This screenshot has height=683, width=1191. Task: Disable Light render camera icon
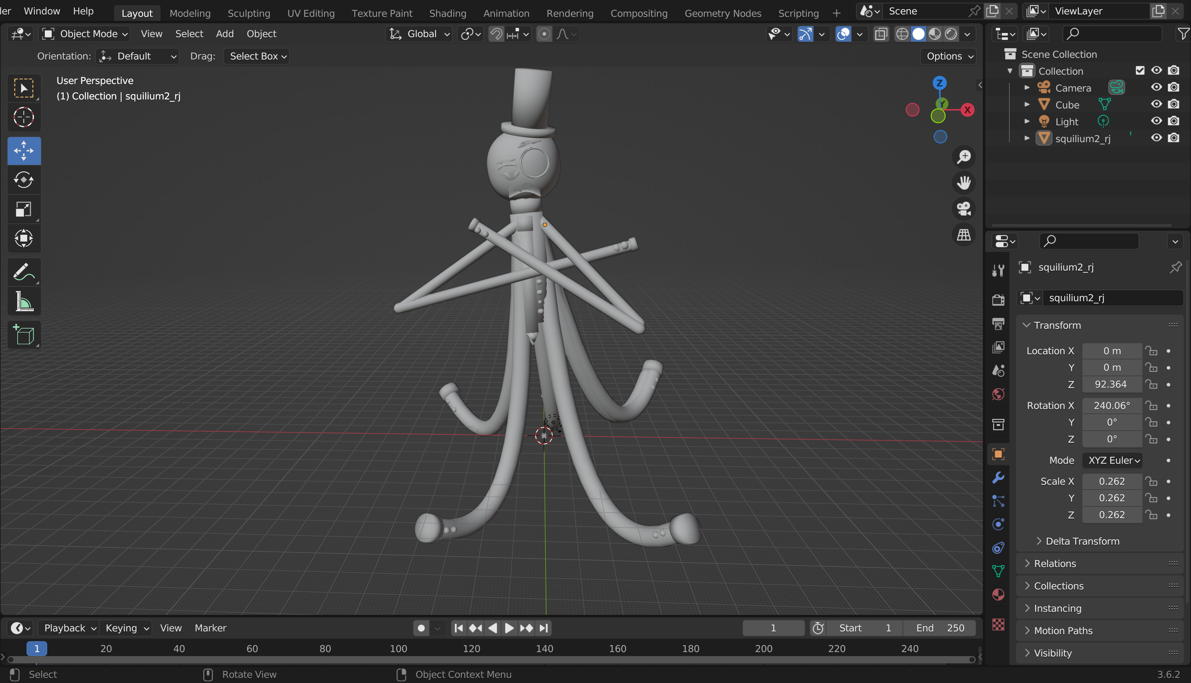click(x=1174, y=121)
